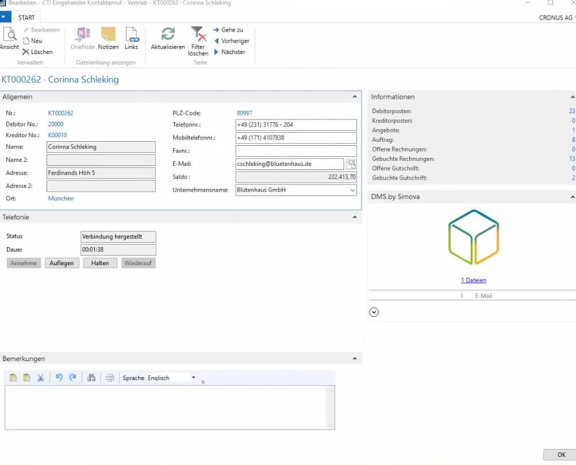Open the Sprache language dropdown
Screen dimensions: 576x465
tap(193, 377)
